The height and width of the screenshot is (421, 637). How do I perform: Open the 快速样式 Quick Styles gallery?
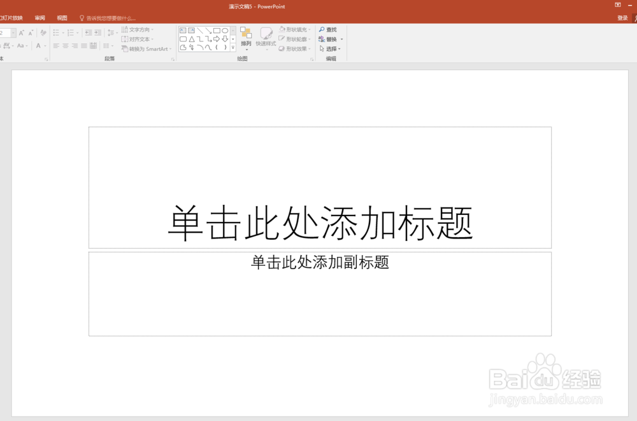266,39
